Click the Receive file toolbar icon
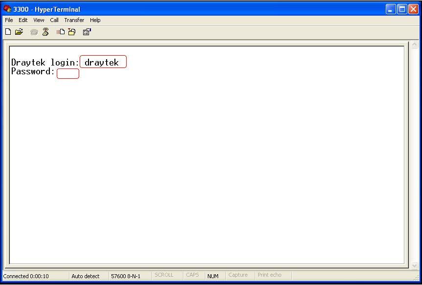Image resolution: width=422 pixels, height=285 pixels. (x=72, y=32)
